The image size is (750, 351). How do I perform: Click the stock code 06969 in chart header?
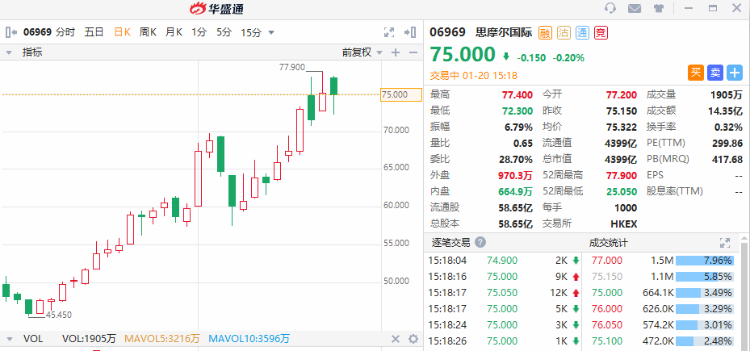pyautogui.click(x=37, y=32)
